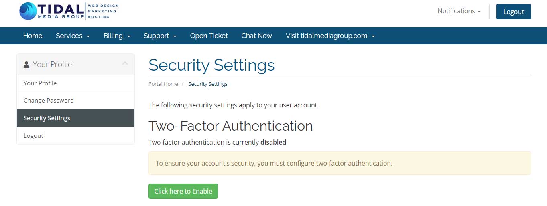
Task: Click Logout in the sidebar list
Action: pos(33,136)
